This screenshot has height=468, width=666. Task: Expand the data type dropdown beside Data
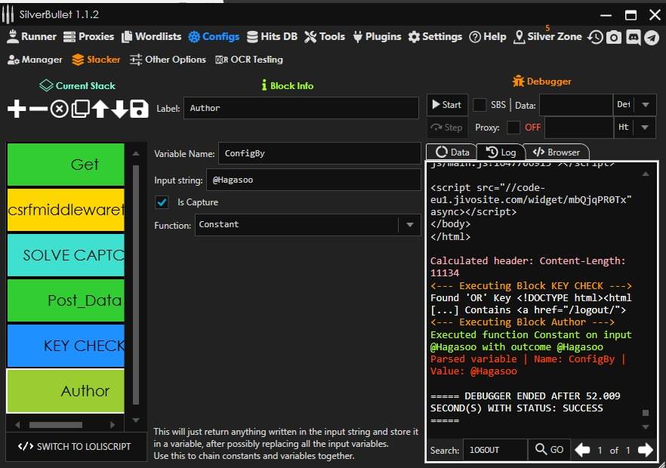646,105
